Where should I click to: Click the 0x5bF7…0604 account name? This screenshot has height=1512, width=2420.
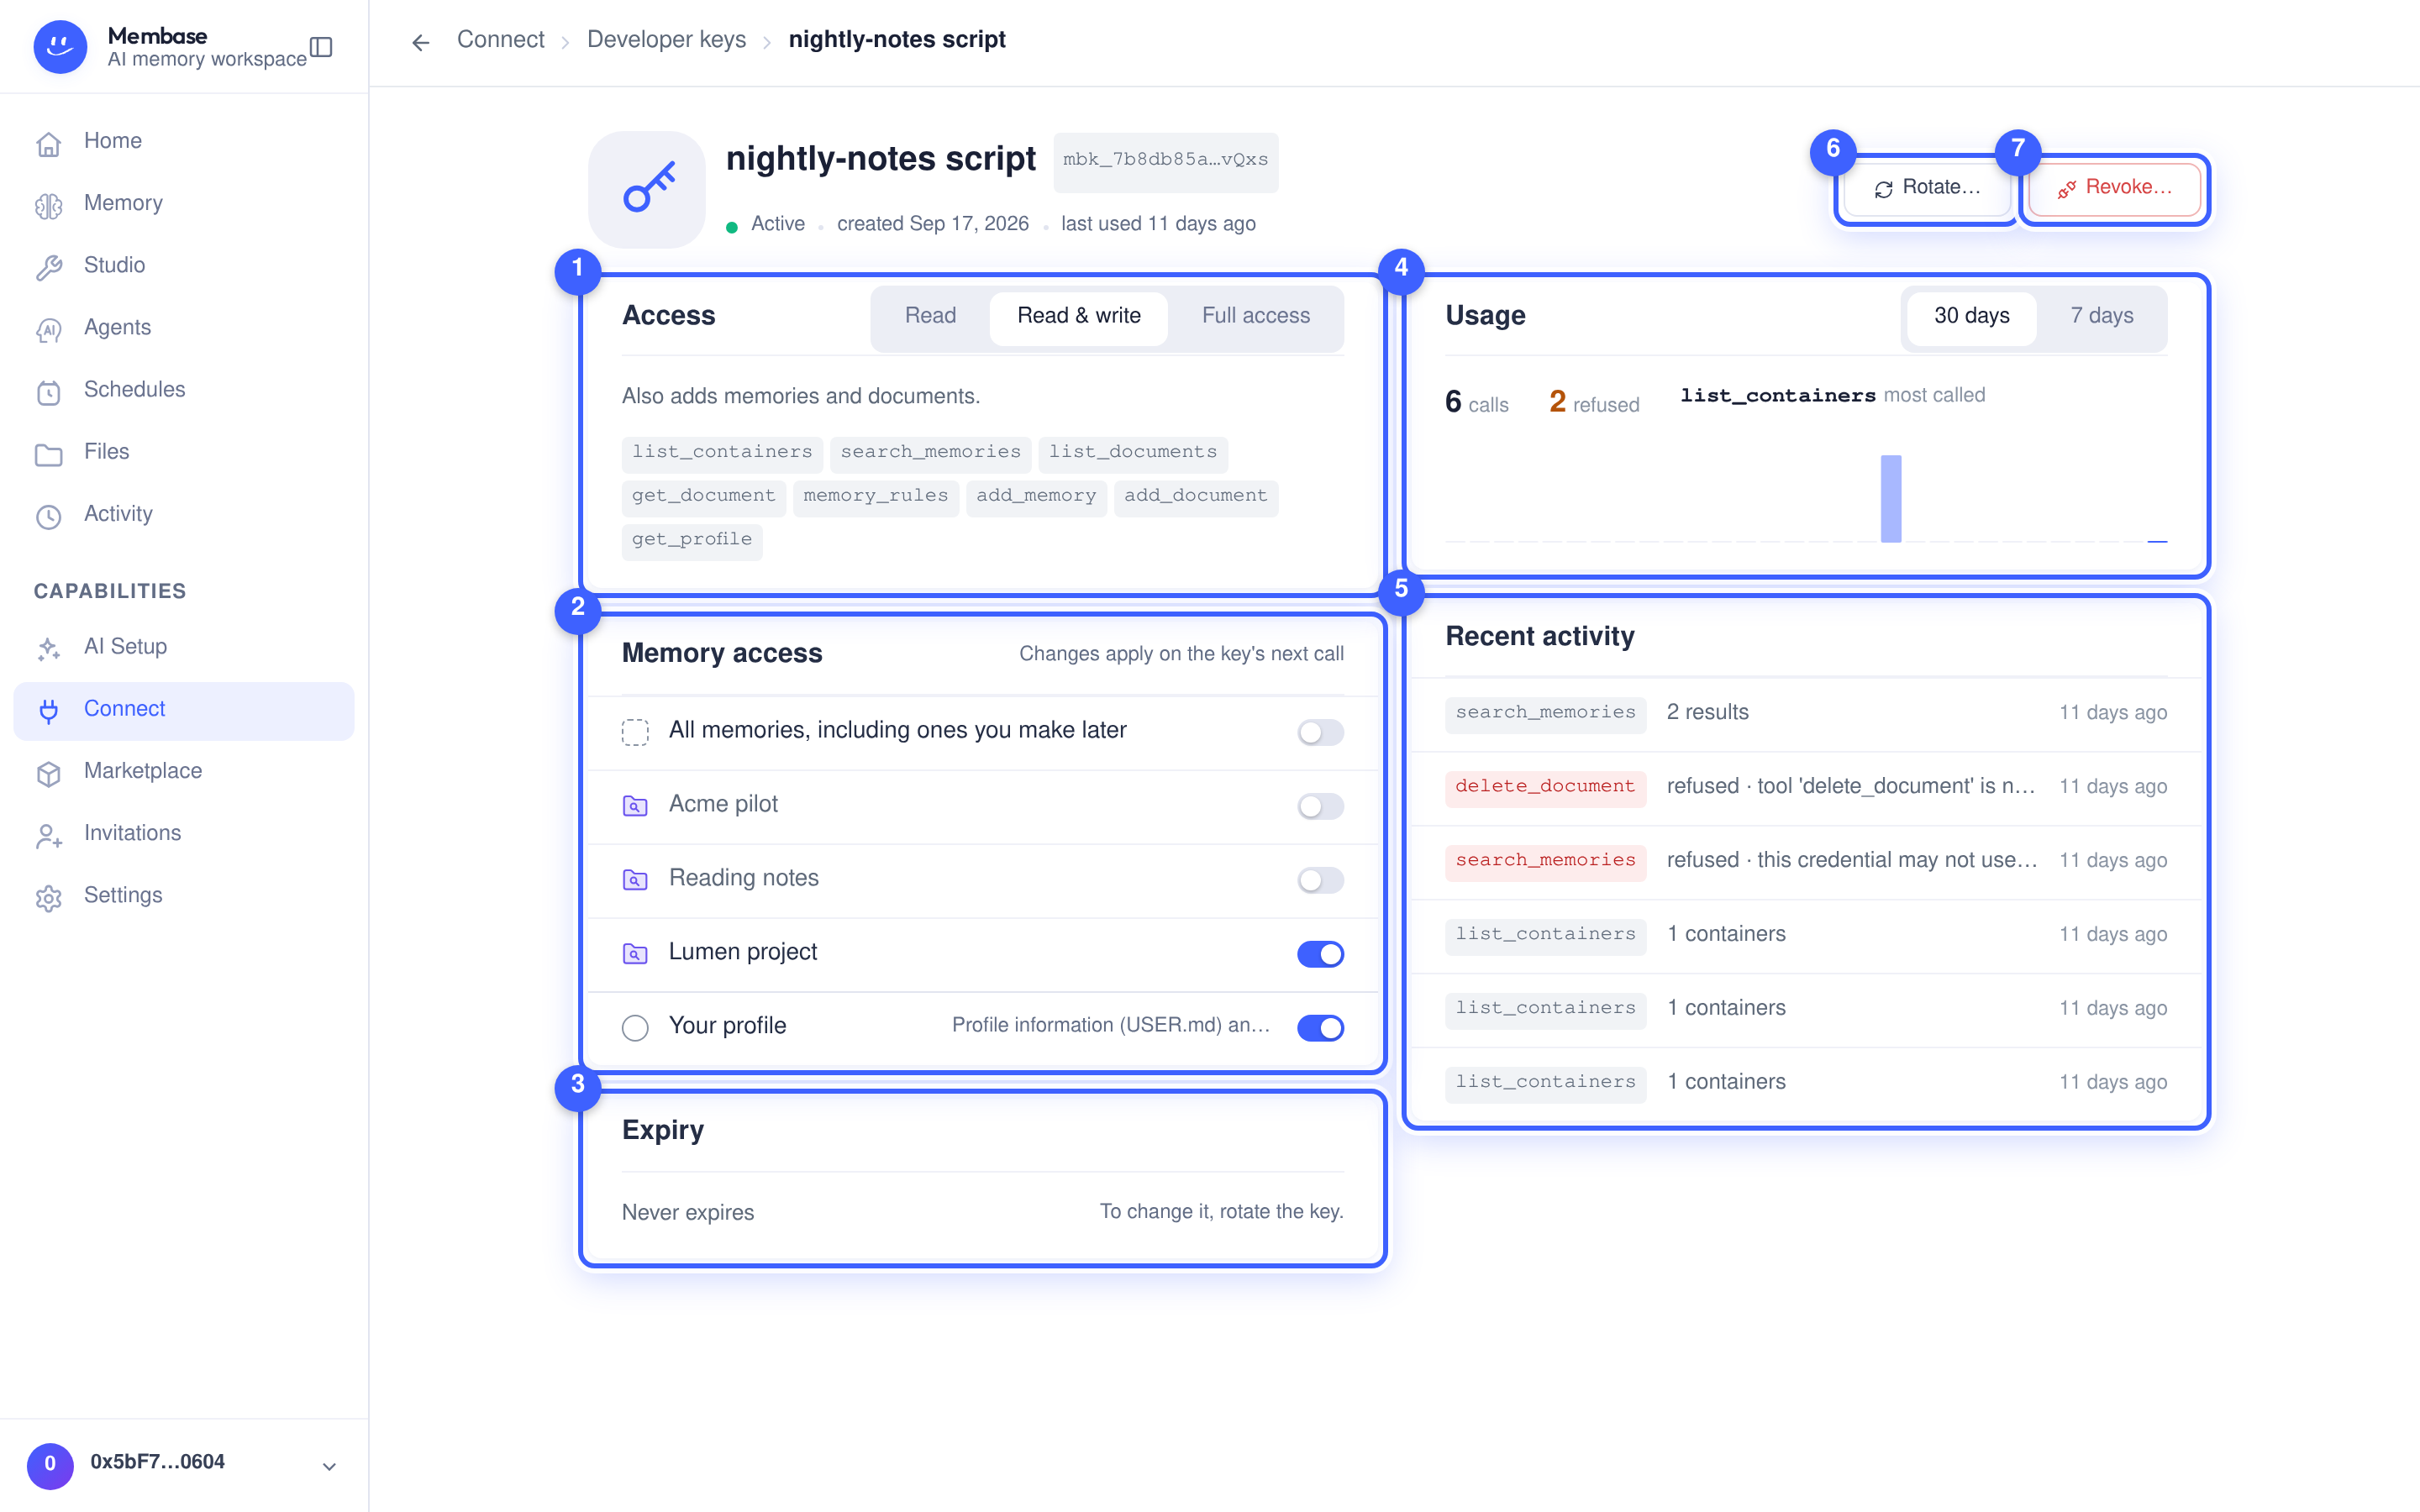pyautogui.click(x=157, y=1463)
